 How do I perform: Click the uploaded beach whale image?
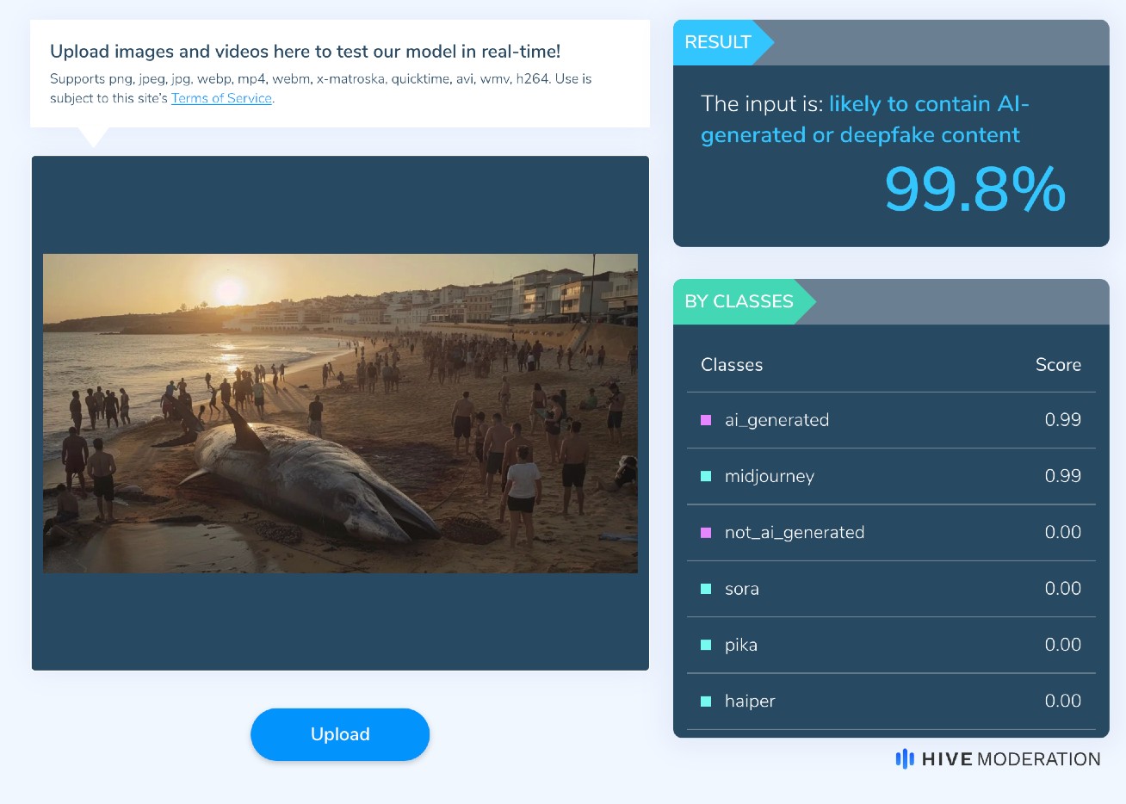point(340,413)
